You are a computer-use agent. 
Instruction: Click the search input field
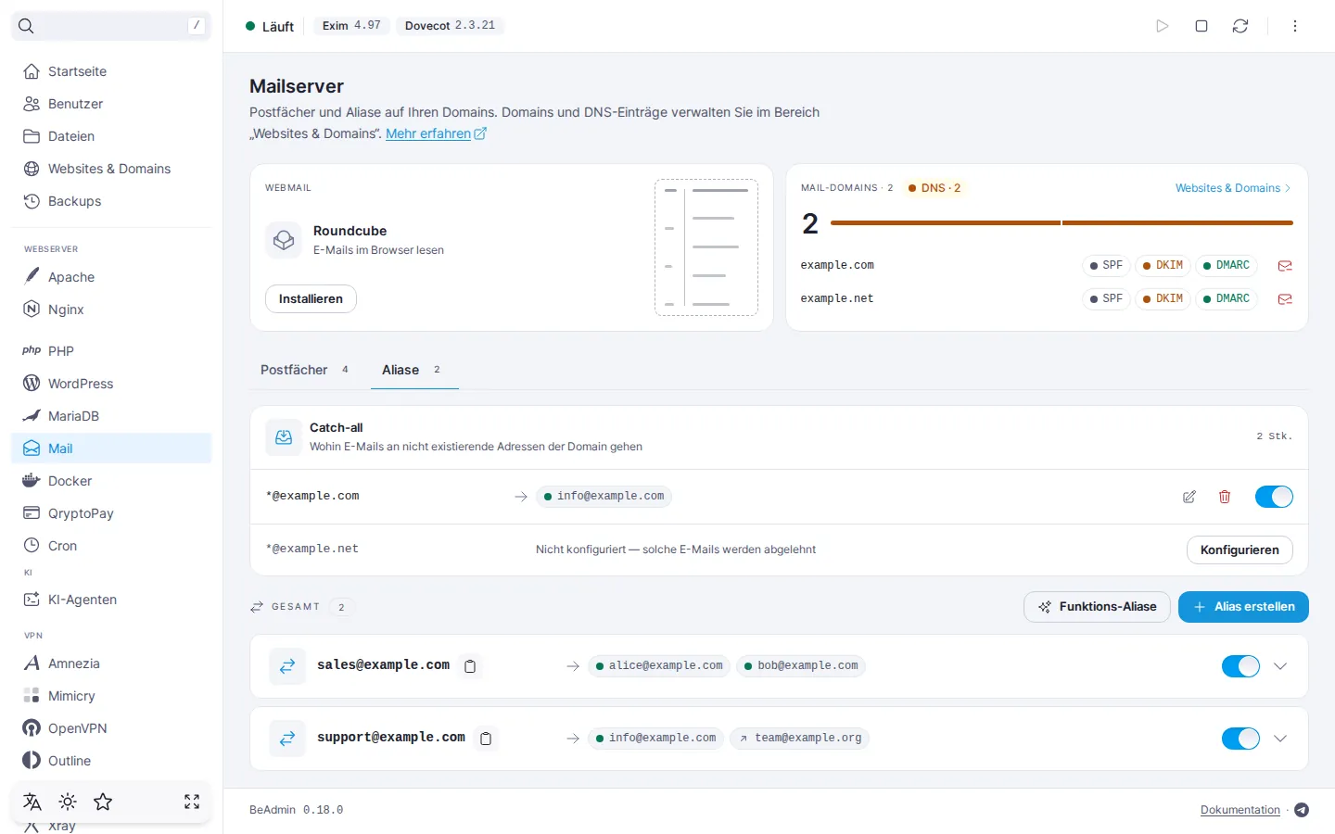coord(111,26)
